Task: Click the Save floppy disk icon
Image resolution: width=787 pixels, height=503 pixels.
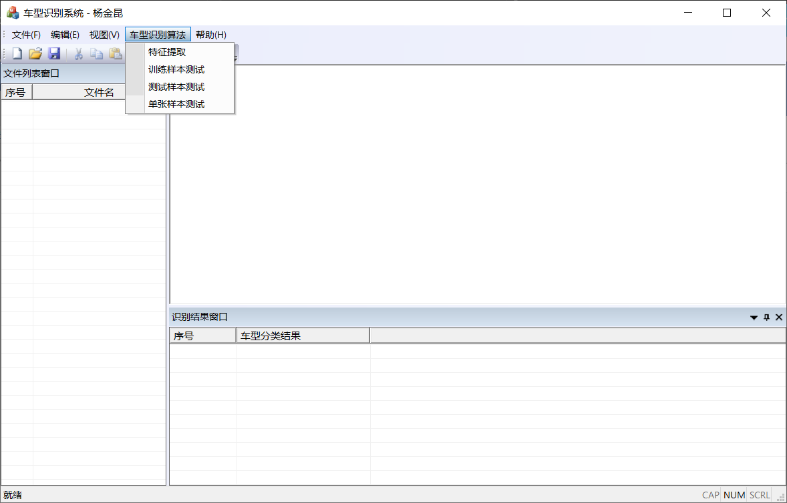Action: (x=54, y=53)
